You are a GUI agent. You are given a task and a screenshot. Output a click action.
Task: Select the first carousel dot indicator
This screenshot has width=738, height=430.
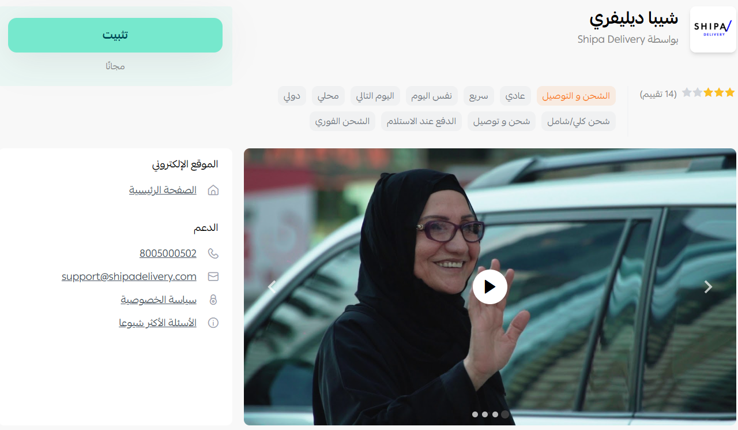tap(475, 414)
